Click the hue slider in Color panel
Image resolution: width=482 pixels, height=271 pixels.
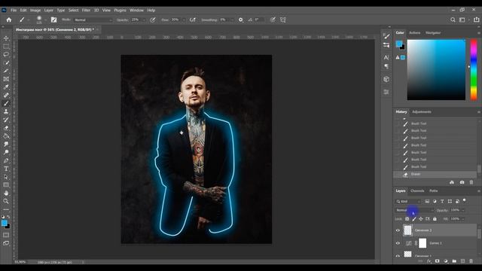pyautogui.click(x=474, y=69)
